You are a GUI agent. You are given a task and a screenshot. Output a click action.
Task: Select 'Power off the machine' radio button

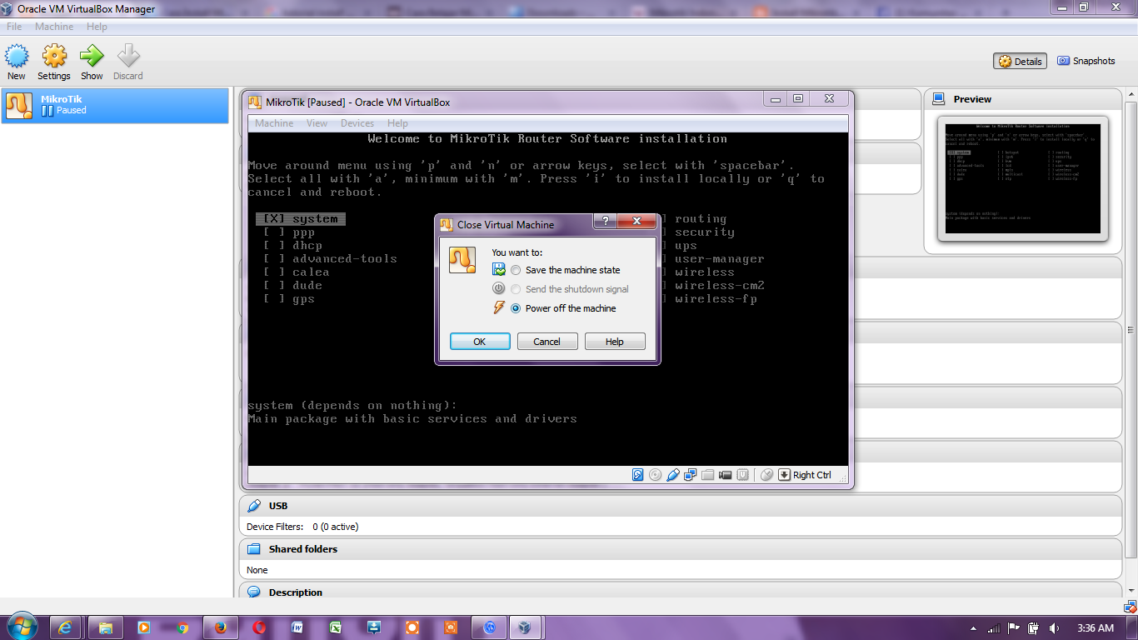point(517,308)
